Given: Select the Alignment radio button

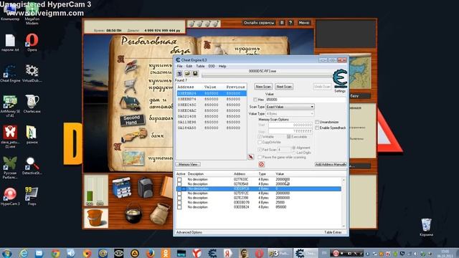Looking at the screenshot, I should click(x=294, y=148).
